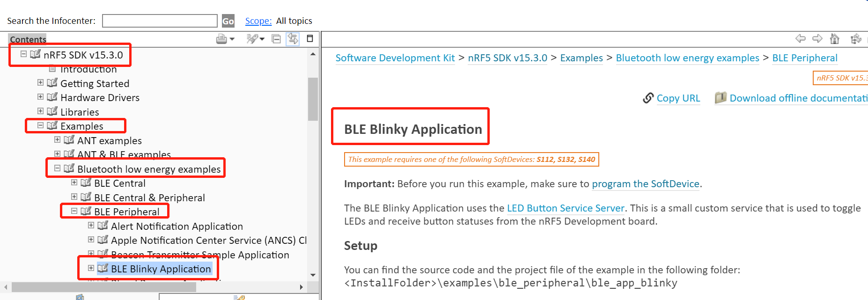Click the Collapse All icon in Contents
The width and height of the screenshot is (868, 300).
point(277,39)
